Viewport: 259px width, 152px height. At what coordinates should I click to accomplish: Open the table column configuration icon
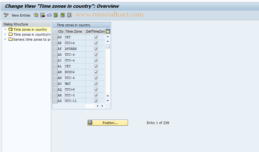(x=108, y=31)
